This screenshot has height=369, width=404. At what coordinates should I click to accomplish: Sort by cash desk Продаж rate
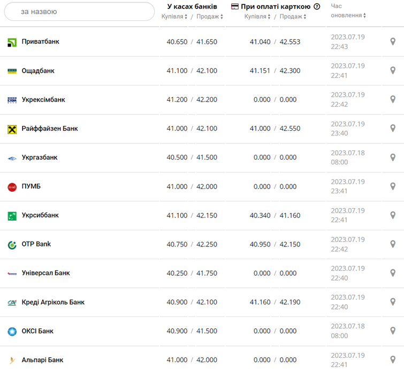pyautogui.click(x=210, y=17)
